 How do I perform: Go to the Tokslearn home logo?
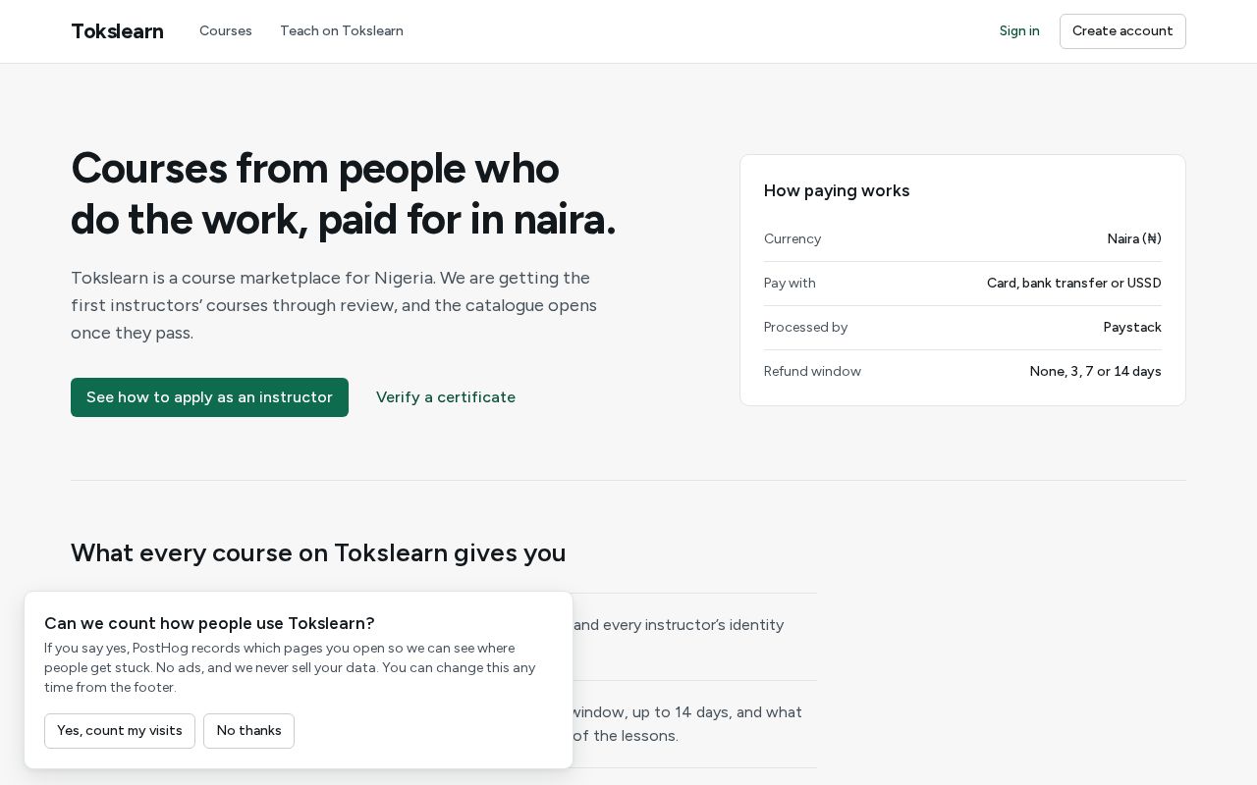(x=117, y=31)
